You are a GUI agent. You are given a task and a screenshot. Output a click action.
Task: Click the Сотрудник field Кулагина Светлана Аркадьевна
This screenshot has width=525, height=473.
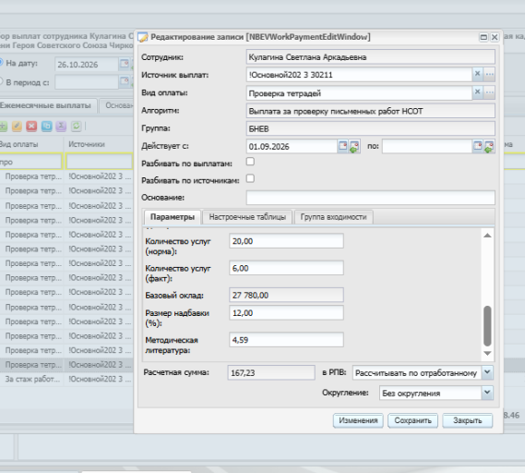pos(371,57)
